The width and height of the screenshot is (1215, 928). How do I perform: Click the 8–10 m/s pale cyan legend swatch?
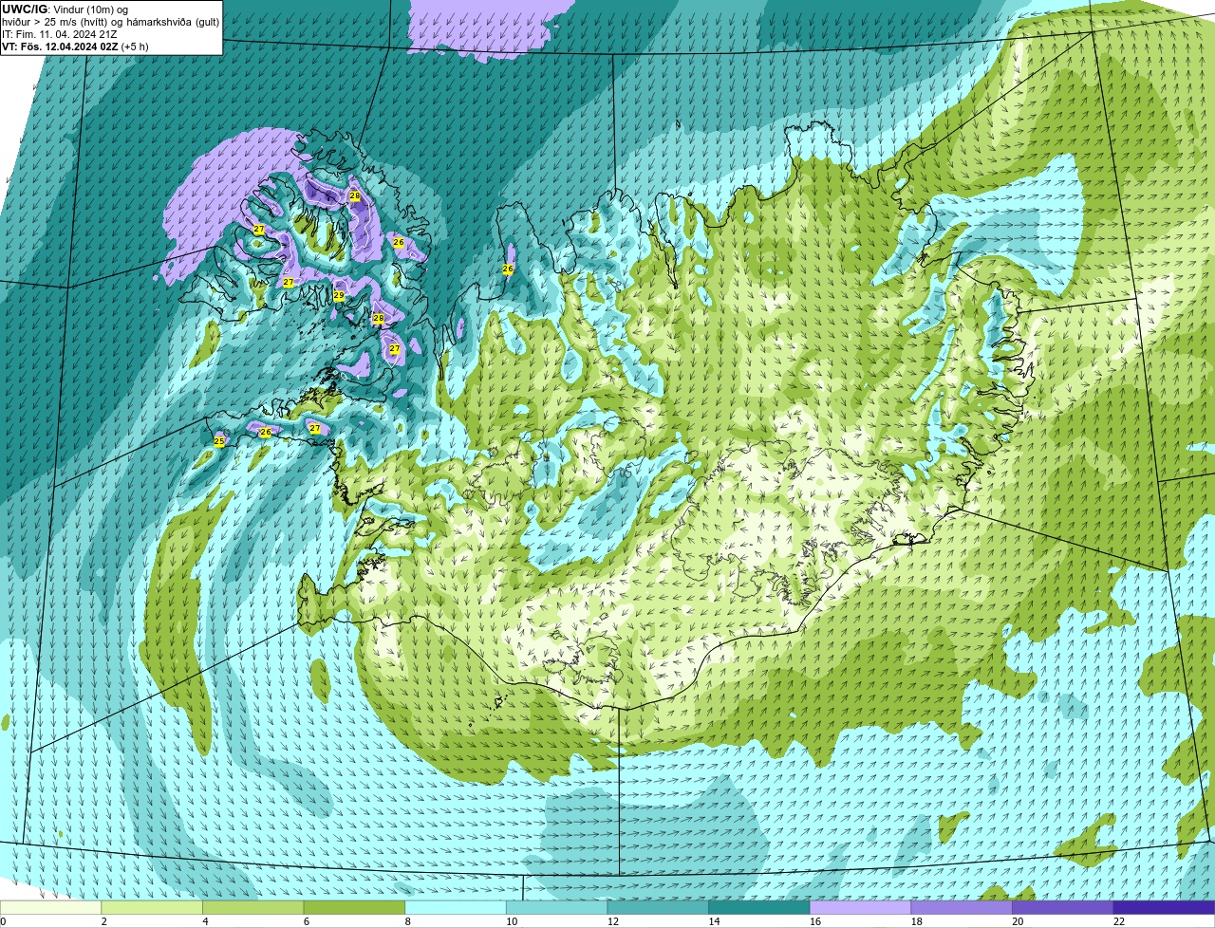(x=456, y=907)
